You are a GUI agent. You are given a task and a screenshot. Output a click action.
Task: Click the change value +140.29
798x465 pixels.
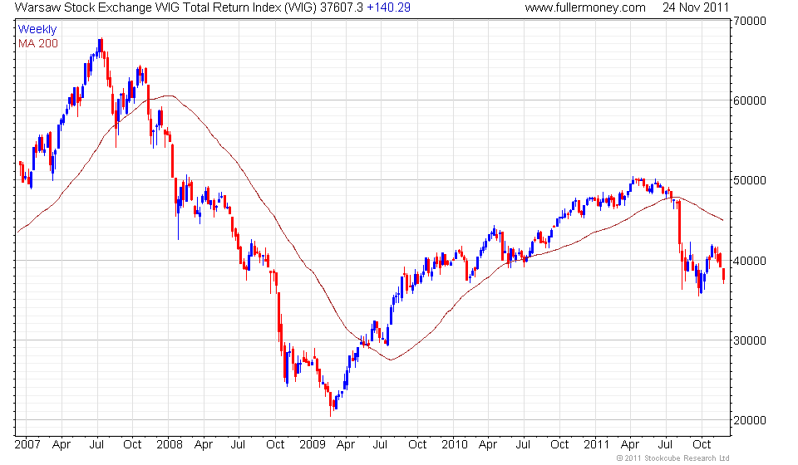[x=389, y=7]
